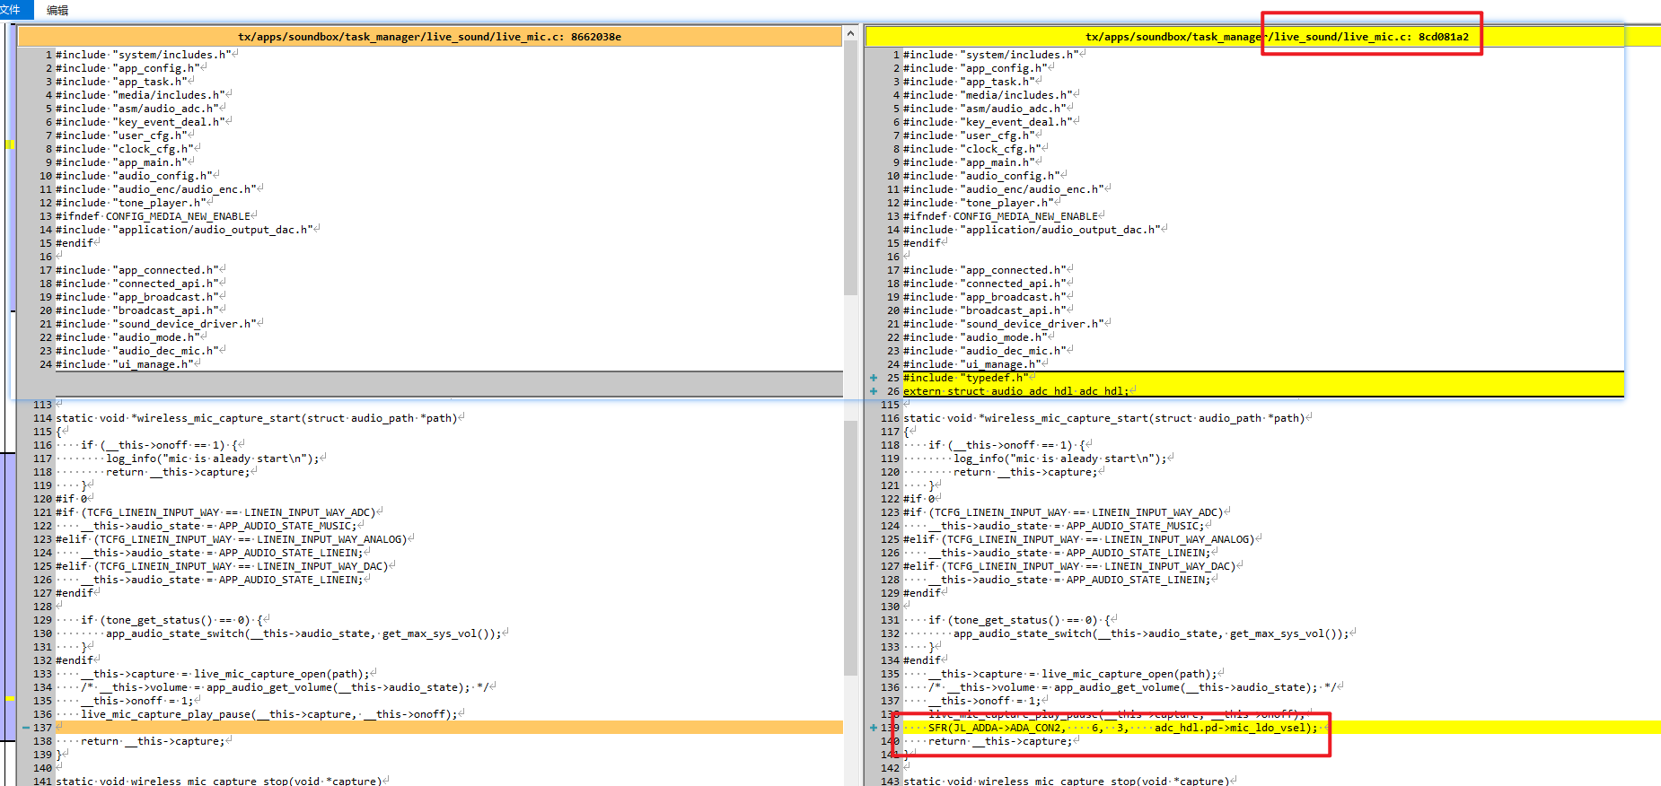Screen dimensions: 1661x786
Task: Click the plus marker beside added line 139
Action: 874,728
